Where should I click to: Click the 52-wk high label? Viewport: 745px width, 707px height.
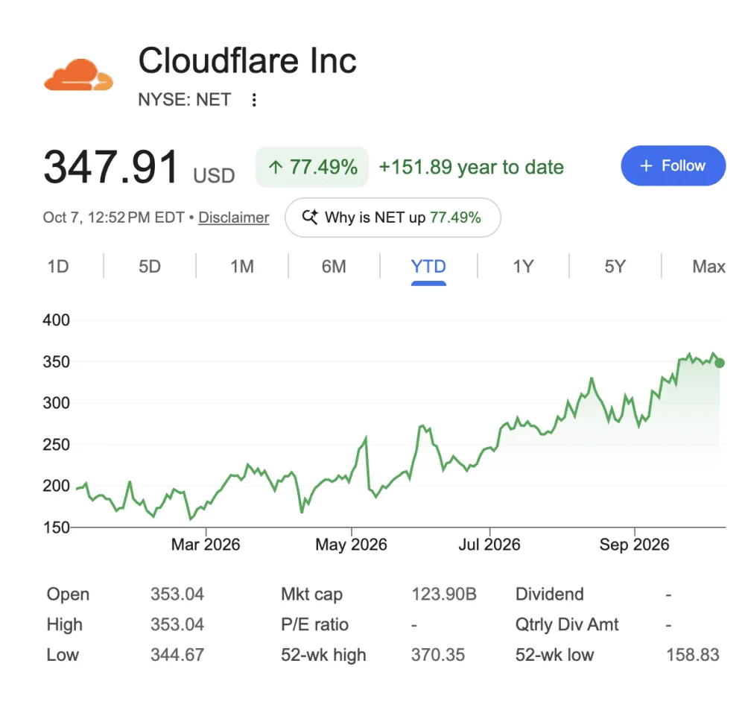coord(323,655)
